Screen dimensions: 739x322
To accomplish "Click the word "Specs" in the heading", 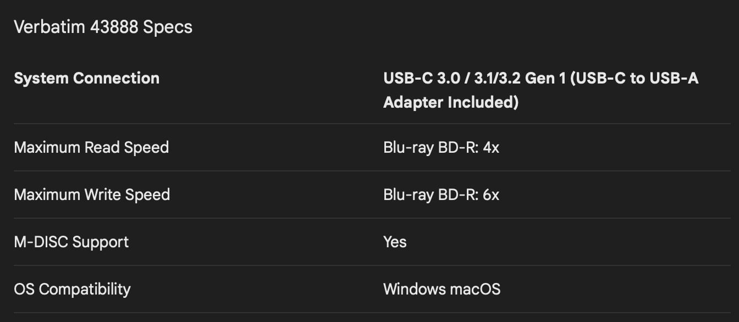I will (168, 27).
